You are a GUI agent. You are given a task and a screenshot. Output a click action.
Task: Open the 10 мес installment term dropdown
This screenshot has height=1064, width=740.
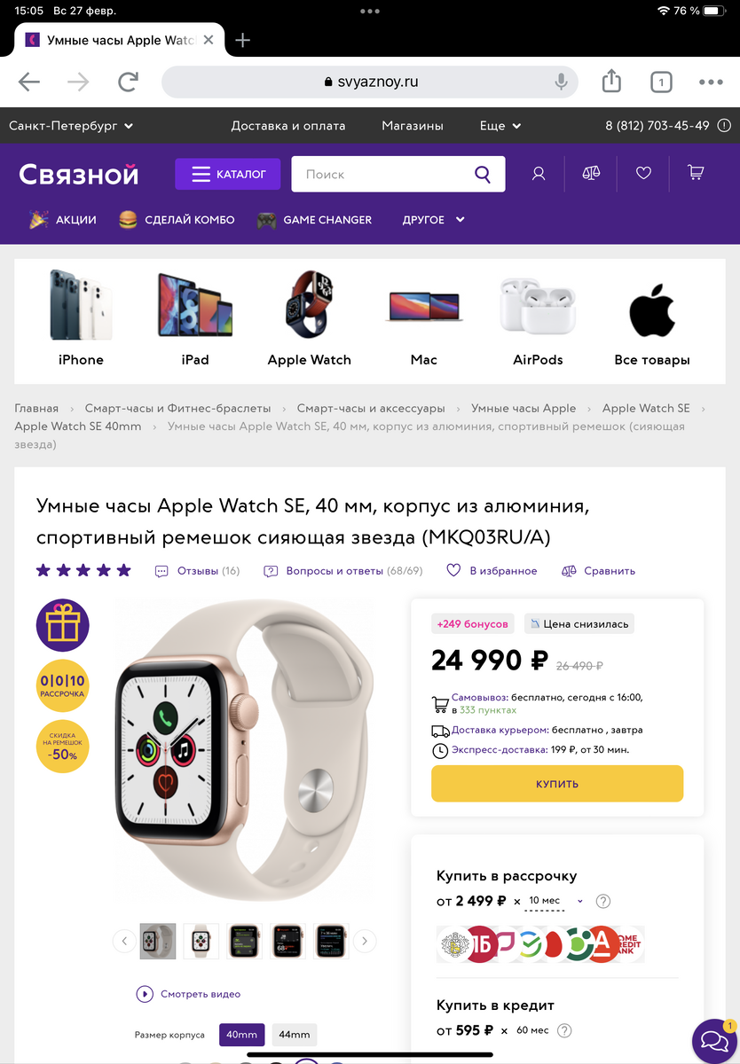coord(555,901)
